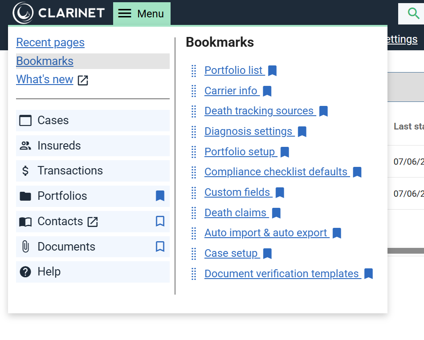424x340 pixels.
Task: Open the Help menu item
Action: (x=49, y=271)
